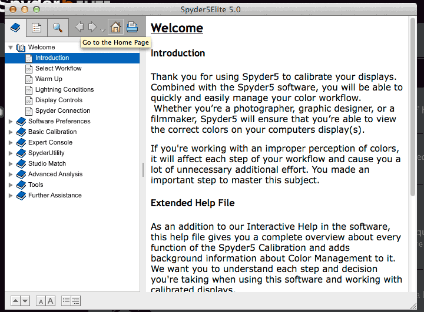The image size is (424, 312).
Task: Click the Expert Console book icon
Action: pyautogui.click(x=21, y=143)
